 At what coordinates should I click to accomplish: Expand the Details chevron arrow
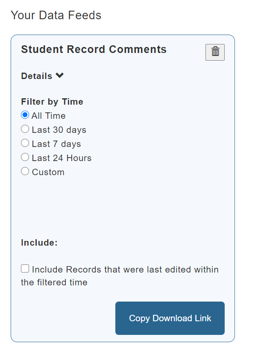point(60,76)
